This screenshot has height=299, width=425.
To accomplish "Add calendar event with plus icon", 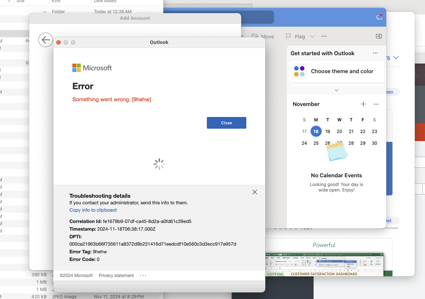I will coord(363,104).
